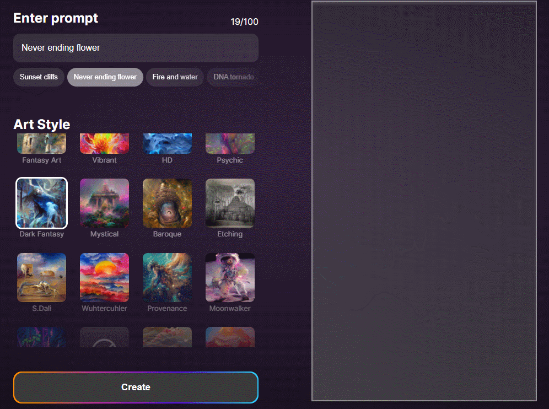The height and width of the screenshot is (409, 549).
Task: Select the Fantasy Art style thumbnail
Action: [x=42, y=143]
